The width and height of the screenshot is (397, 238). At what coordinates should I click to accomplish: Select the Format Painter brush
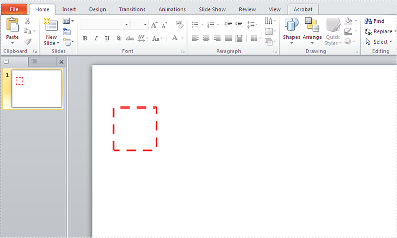(x=28, y=41)
